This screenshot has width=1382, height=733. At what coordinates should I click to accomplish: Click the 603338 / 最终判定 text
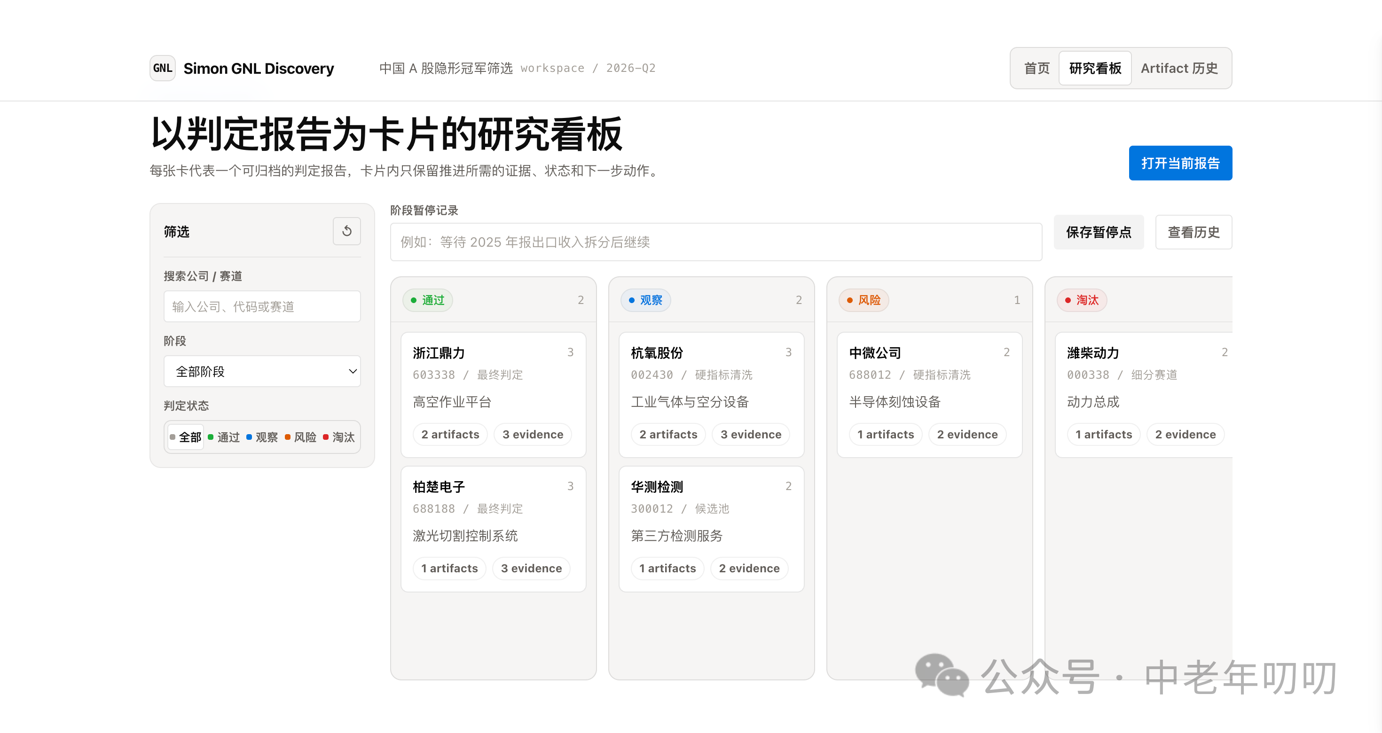click(x=468, y=375)
